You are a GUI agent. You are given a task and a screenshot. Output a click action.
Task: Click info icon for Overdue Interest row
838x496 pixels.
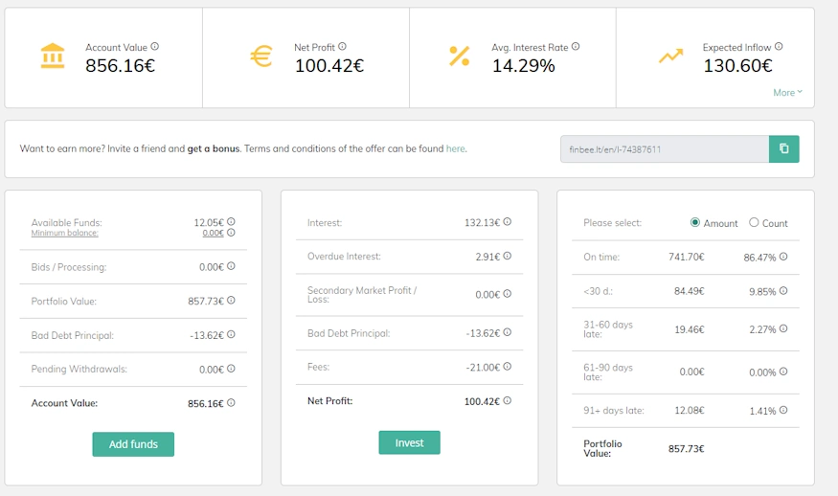click(x=507, y=256)
